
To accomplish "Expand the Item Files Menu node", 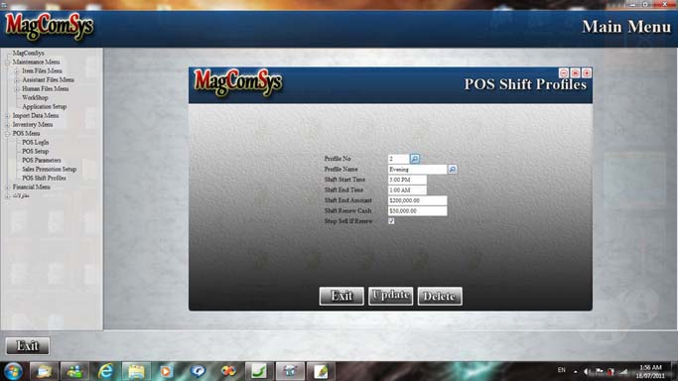I will pos(17,71).
